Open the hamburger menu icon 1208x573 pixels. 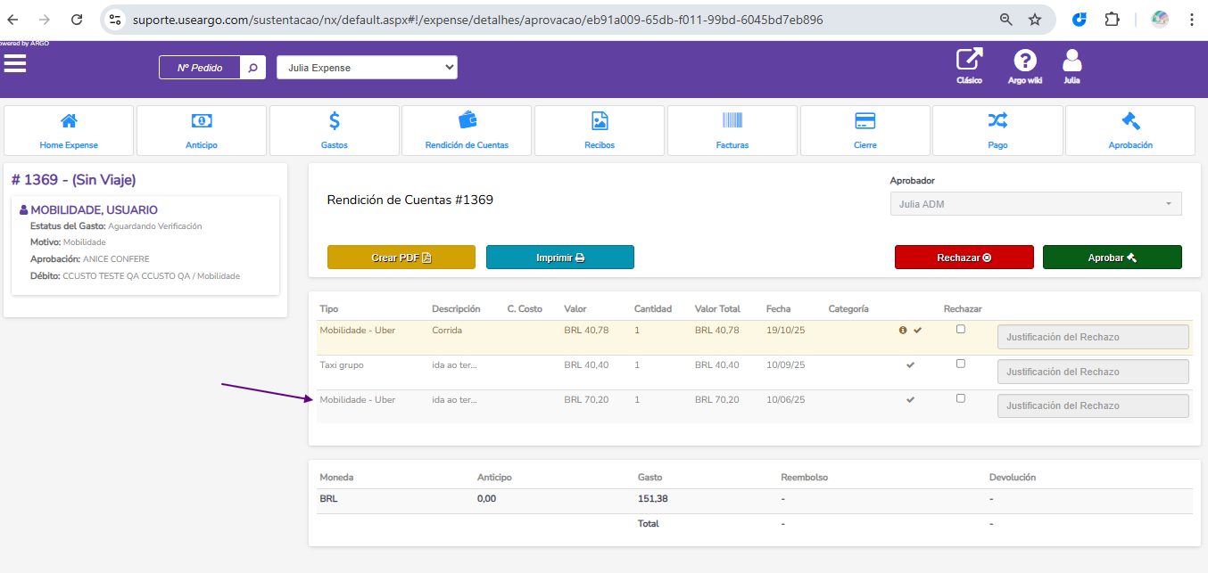[x=15, y=63]
